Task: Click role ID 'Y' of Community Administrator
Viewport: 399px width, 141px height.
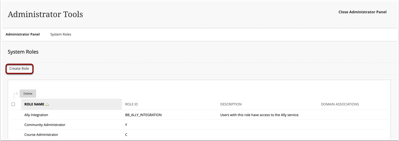Action: coord(126,125)
